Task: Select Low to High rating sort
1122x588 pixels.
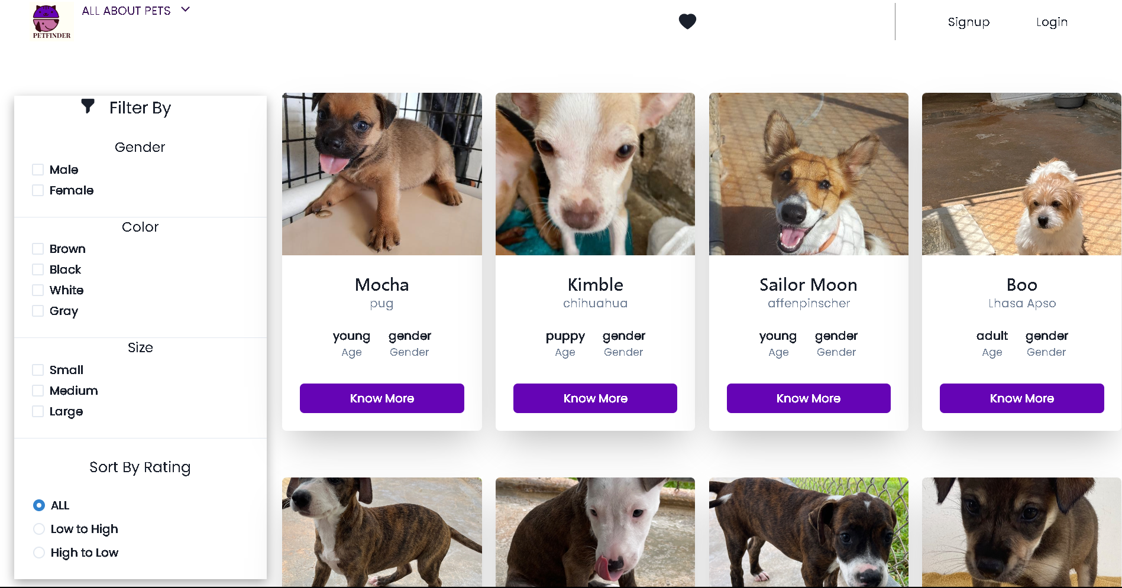Action: coord(39,528)
